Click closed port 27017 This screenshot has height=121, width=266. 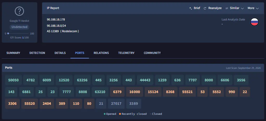116,104
